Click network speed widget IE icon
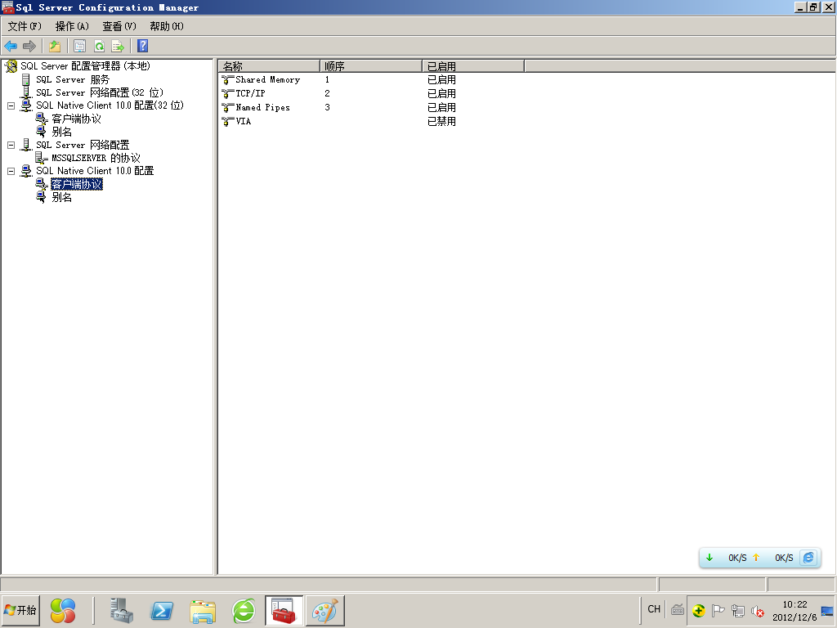 click(x=808, y=558)
